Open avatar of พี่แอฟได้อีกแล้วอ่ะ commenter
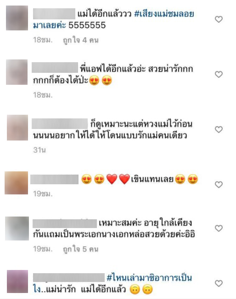 tap(17, 72)
